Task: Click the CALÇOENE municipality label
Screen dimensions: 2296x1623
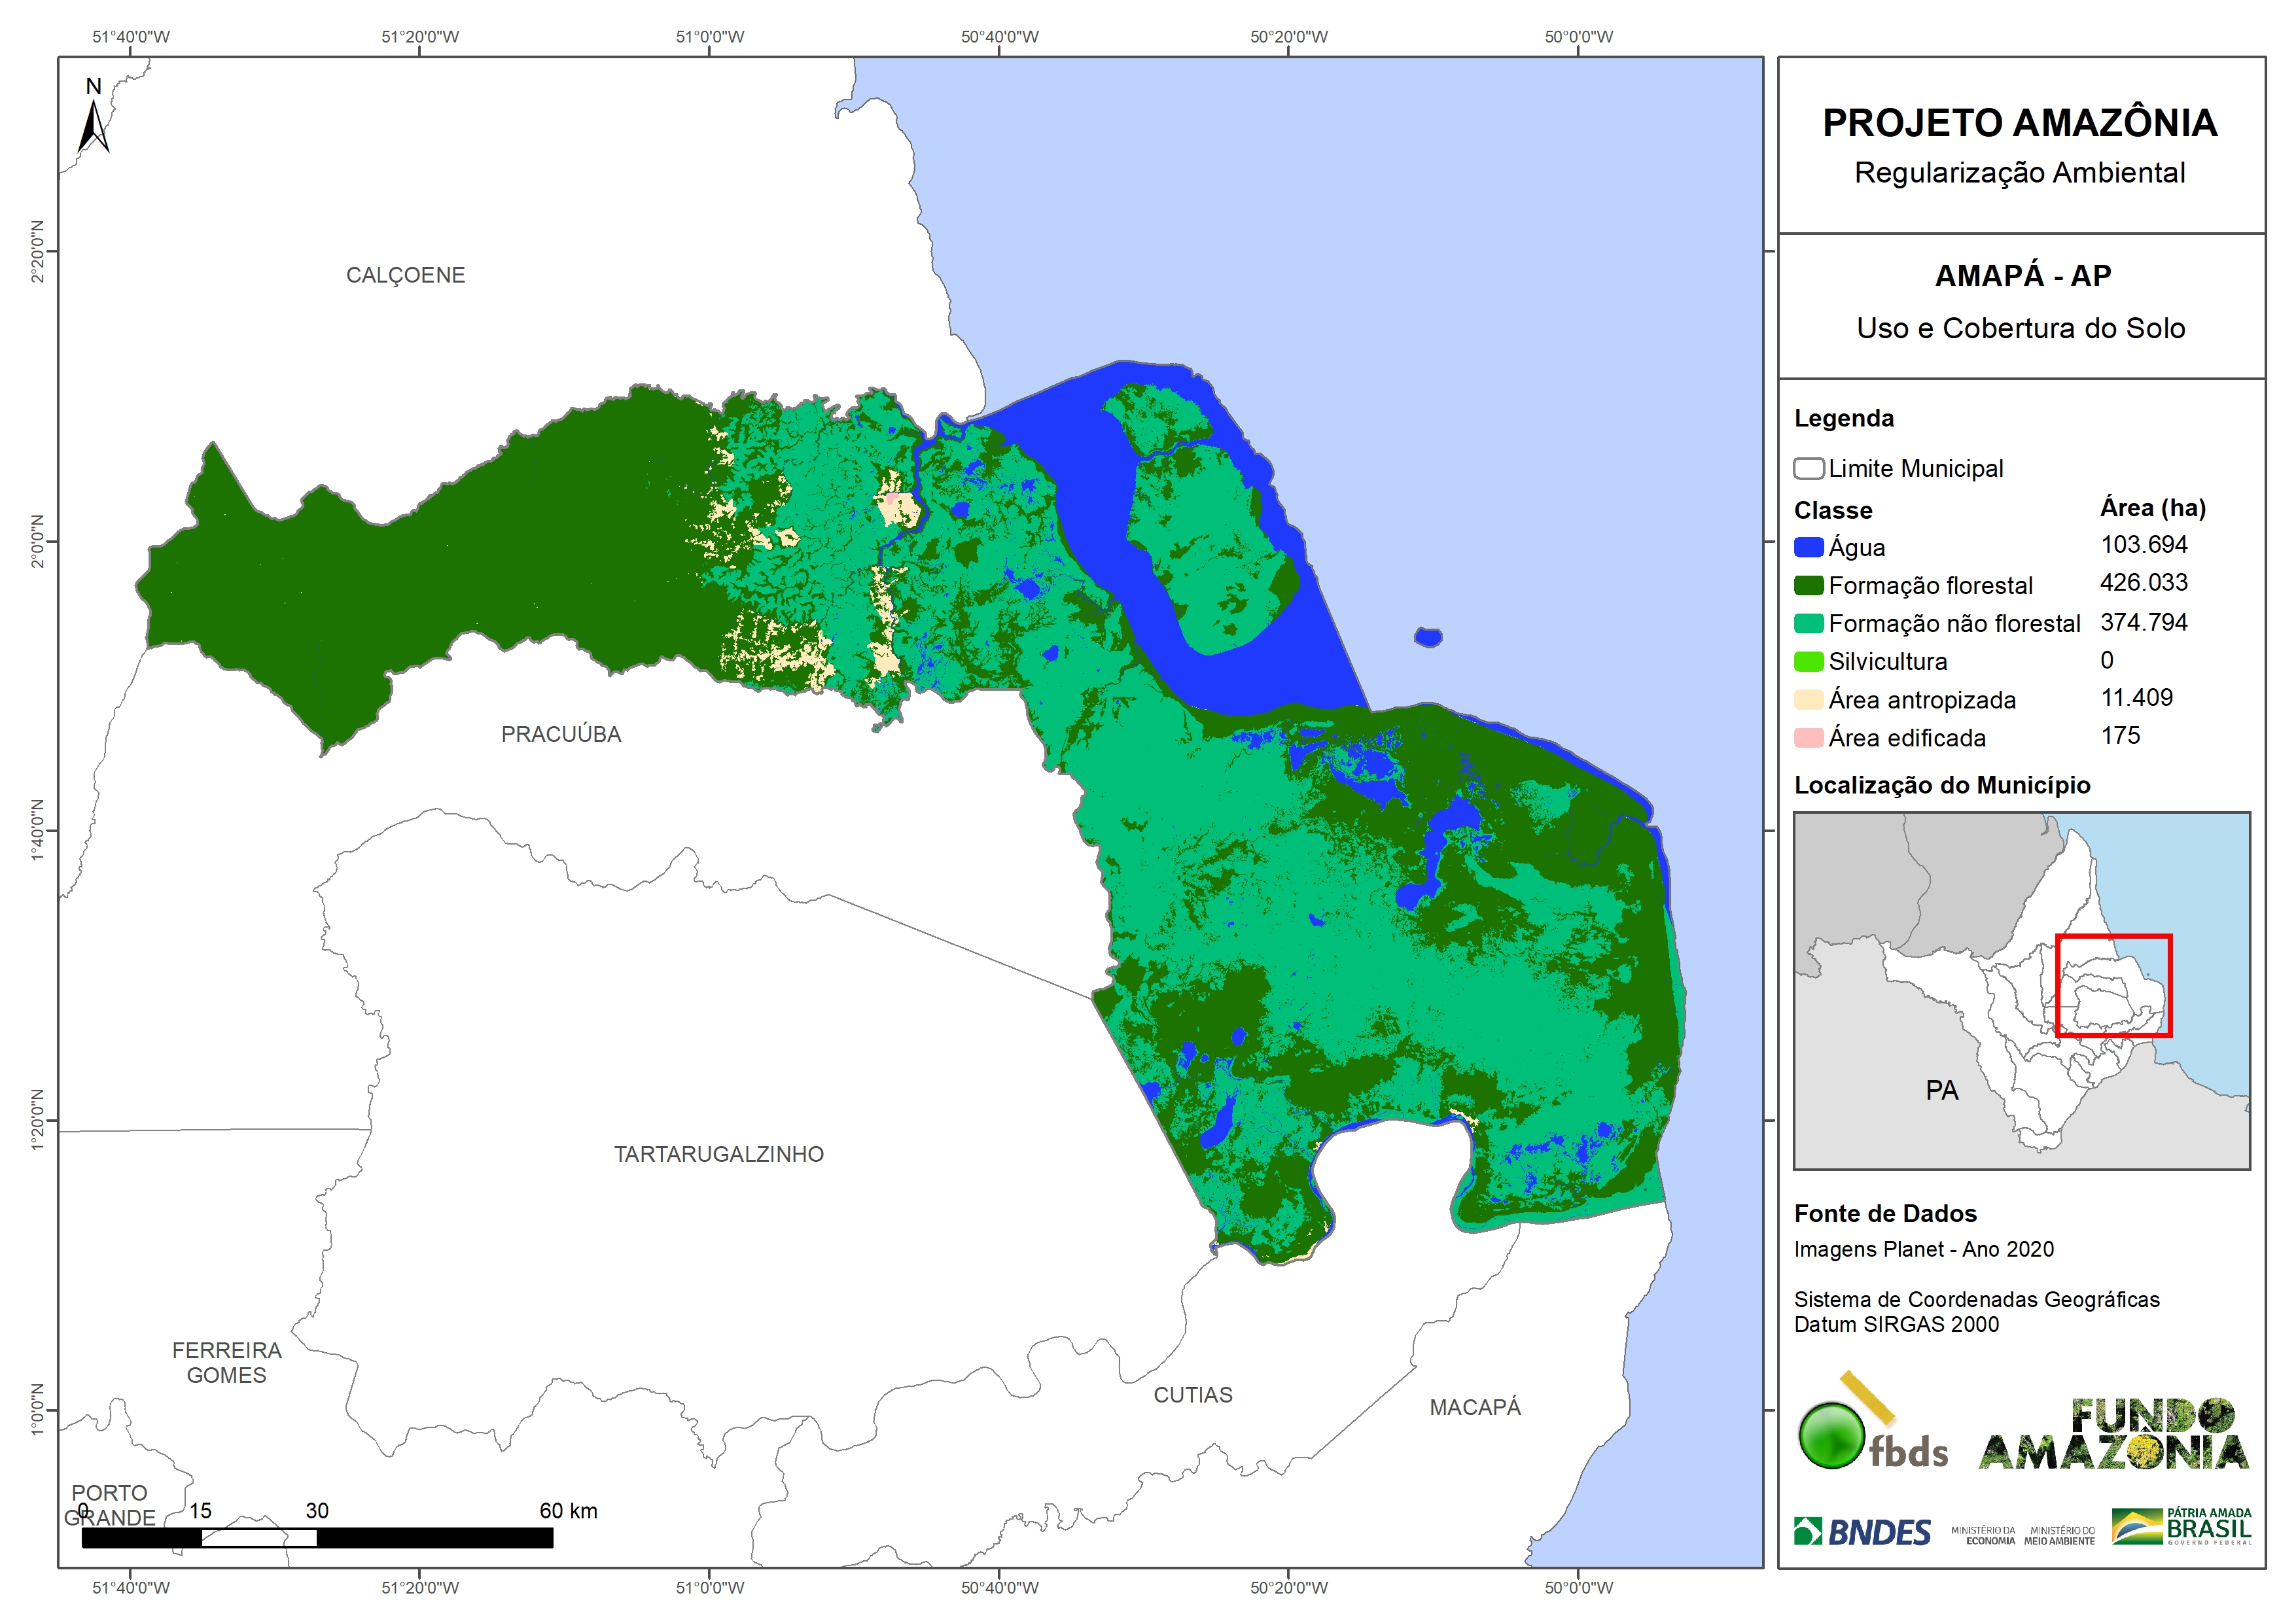Action: pyautogui.click(x=405, y=275)
